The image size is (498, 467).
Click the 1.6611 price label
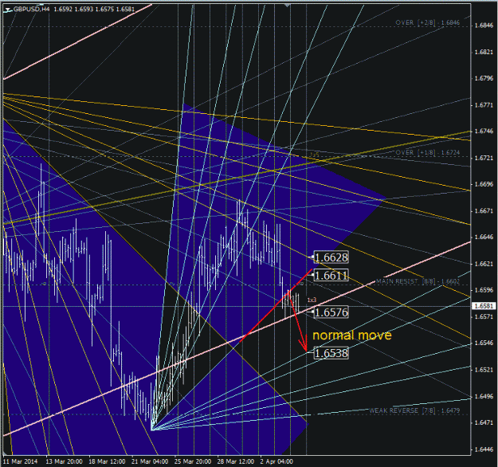331,275
